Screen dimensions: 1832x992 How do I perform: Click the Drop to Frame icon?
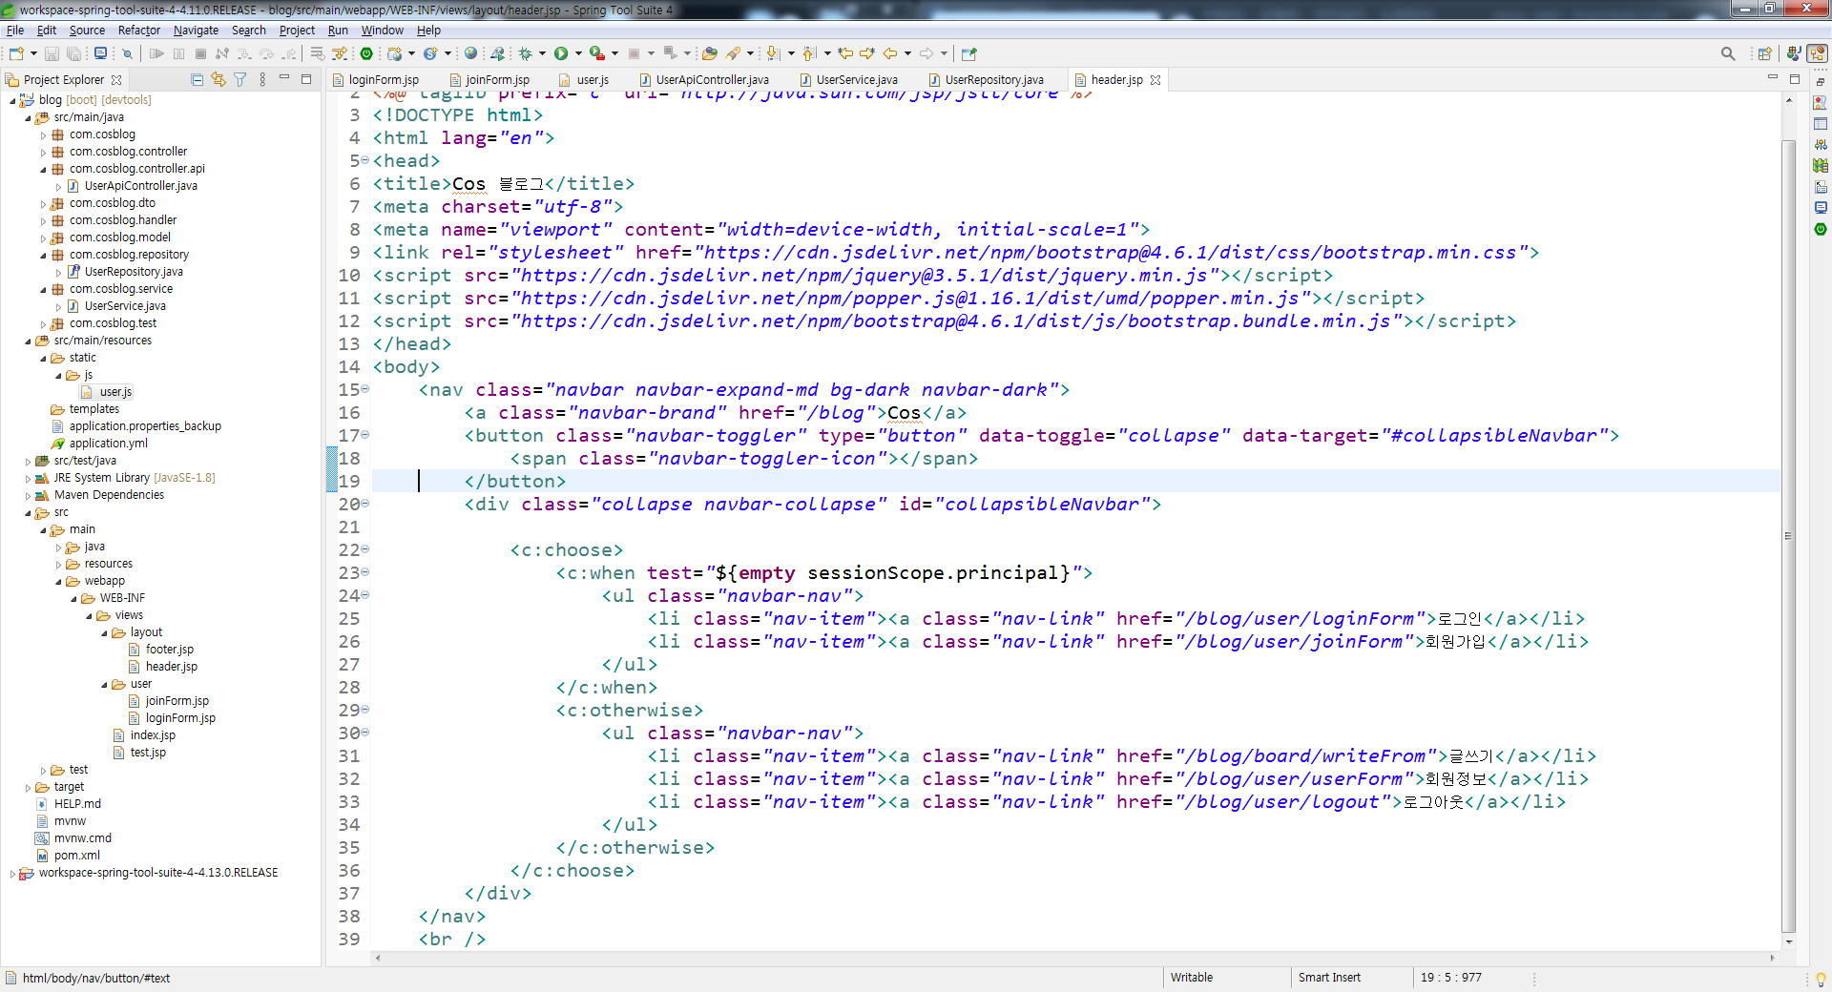[317, 53]
